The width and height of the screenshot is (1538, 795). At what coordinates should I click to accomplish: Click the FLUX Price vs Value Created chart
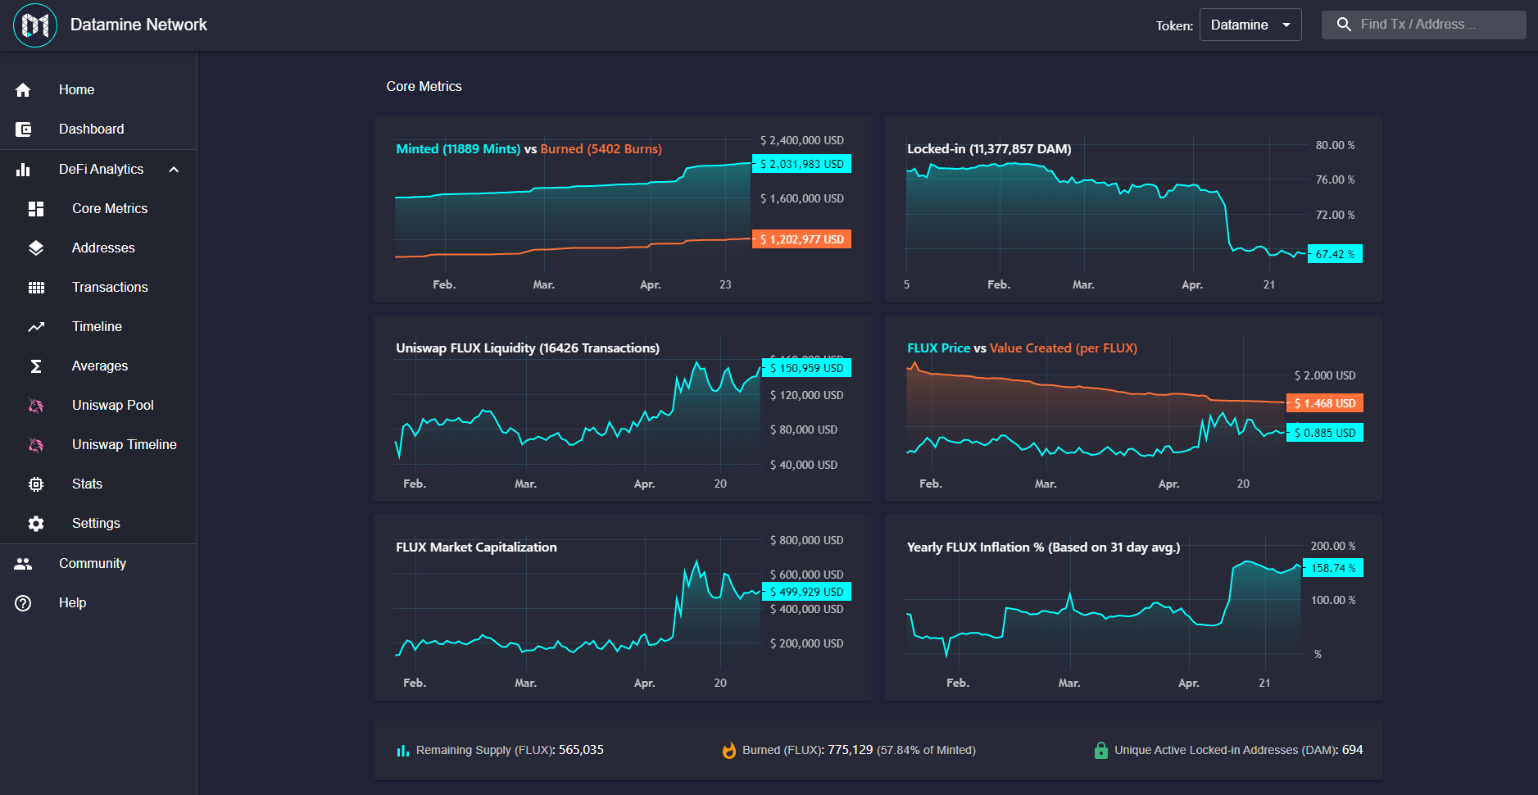[x=1134, y=409]
